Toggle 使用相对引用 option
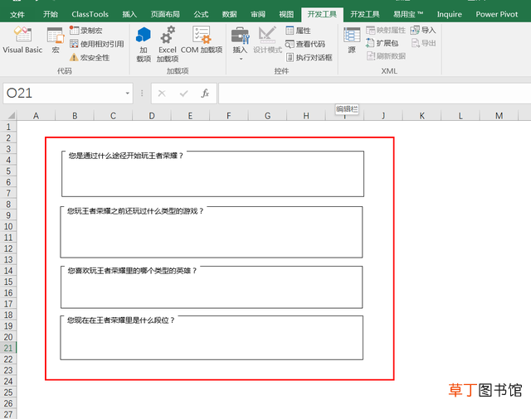 point(96,44)
